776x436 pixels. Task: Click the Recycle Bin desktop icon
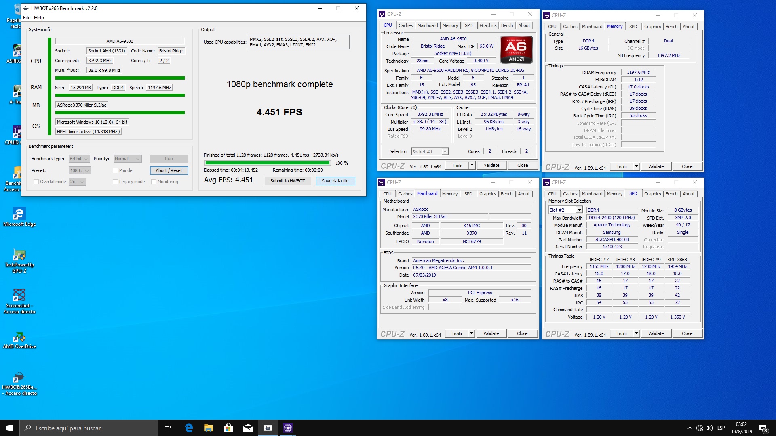[15, 16]
